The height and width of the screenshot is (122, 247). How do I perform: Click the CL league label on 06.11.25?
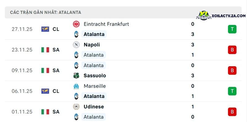point(56,91)
